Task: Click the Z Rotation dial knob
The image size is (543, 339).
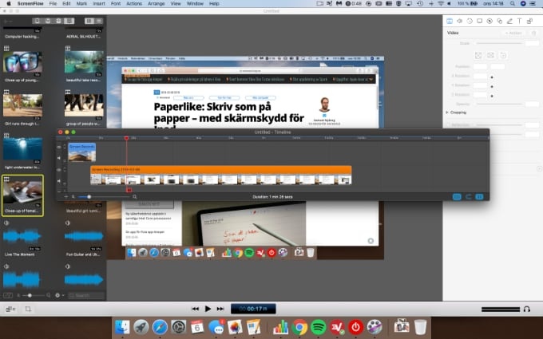Action: [x=492, y=96]
